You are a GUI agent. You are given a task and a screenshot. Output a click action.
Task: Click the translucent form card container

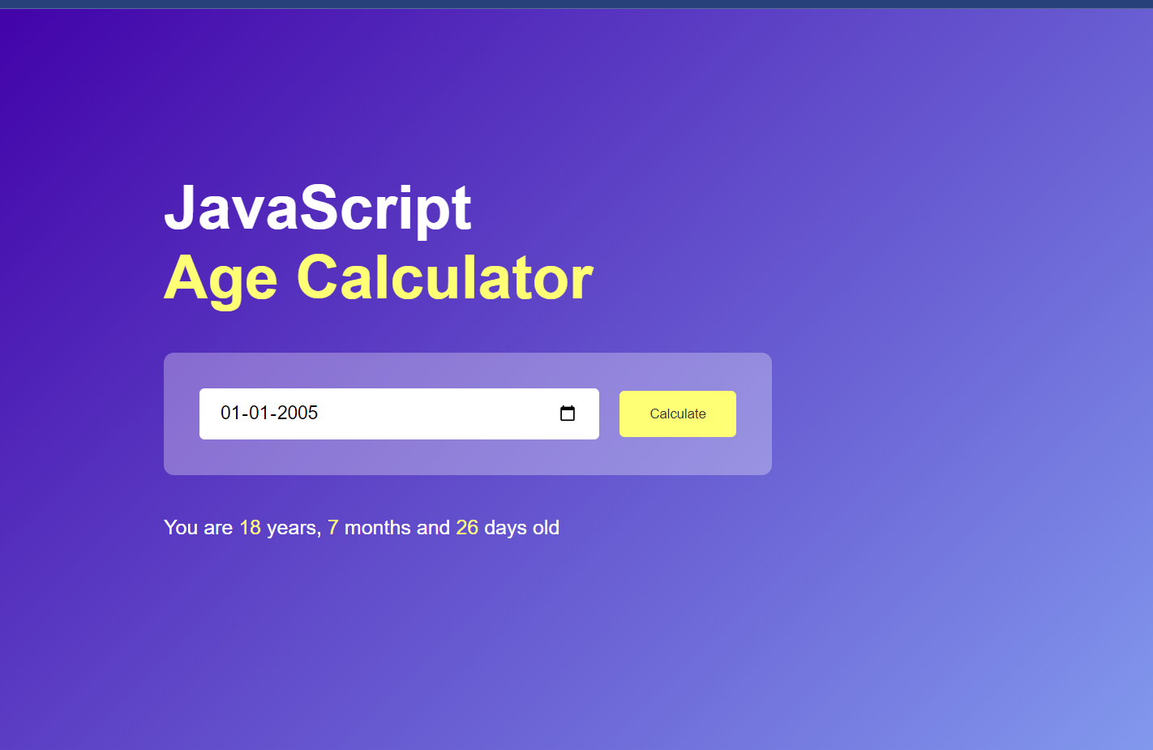469,458
